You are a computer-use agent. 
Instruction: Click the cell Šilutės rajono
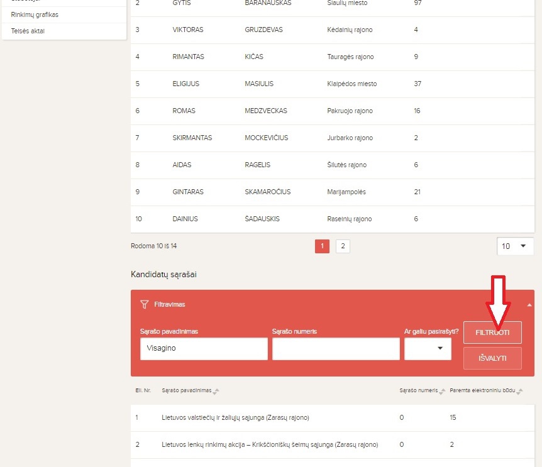click(346, 165)
